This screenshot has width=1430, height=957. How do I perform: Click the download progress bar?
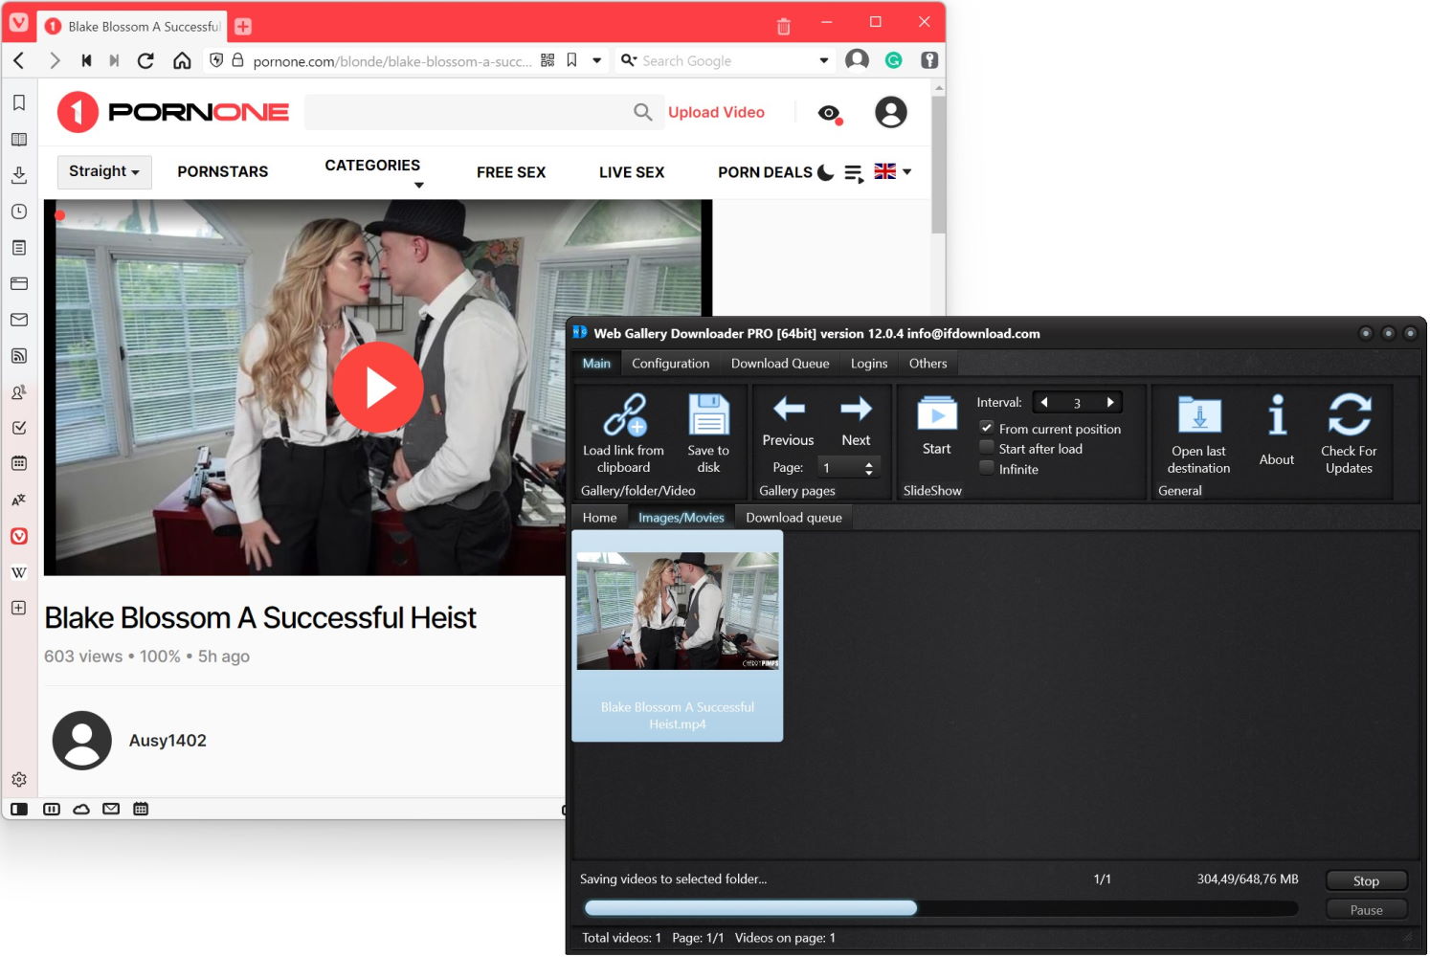pyautogui.click(x=941, y=908)
